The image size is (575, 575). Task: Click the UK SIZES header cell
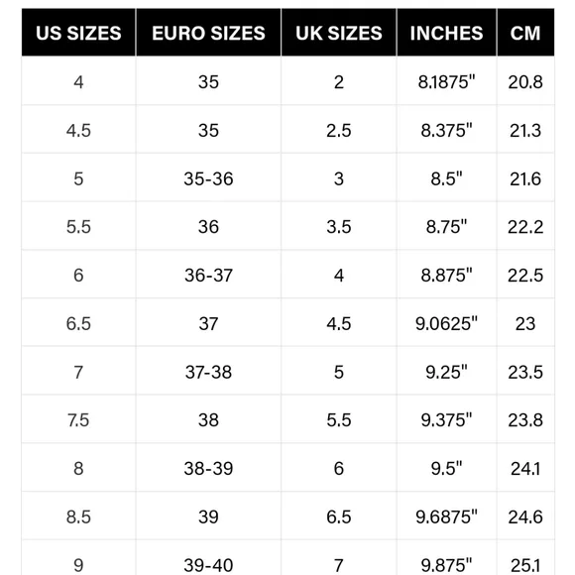coord(339,33)
